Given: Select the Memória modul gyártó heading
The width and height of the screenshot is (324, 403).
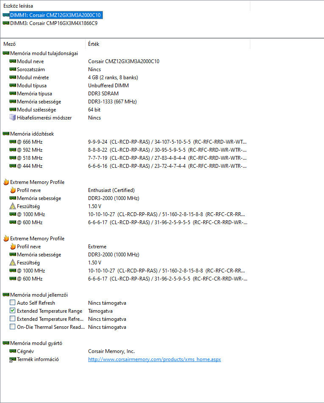Looking at the screenshot, I should [36, 343].
